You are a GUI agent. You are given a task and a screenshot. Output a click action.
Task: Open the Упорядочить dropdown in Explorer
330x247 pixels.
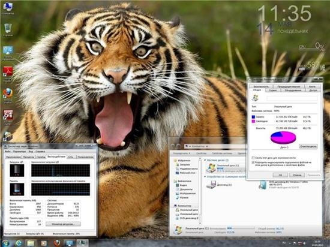pyautogui.click(x=182, y=153)
